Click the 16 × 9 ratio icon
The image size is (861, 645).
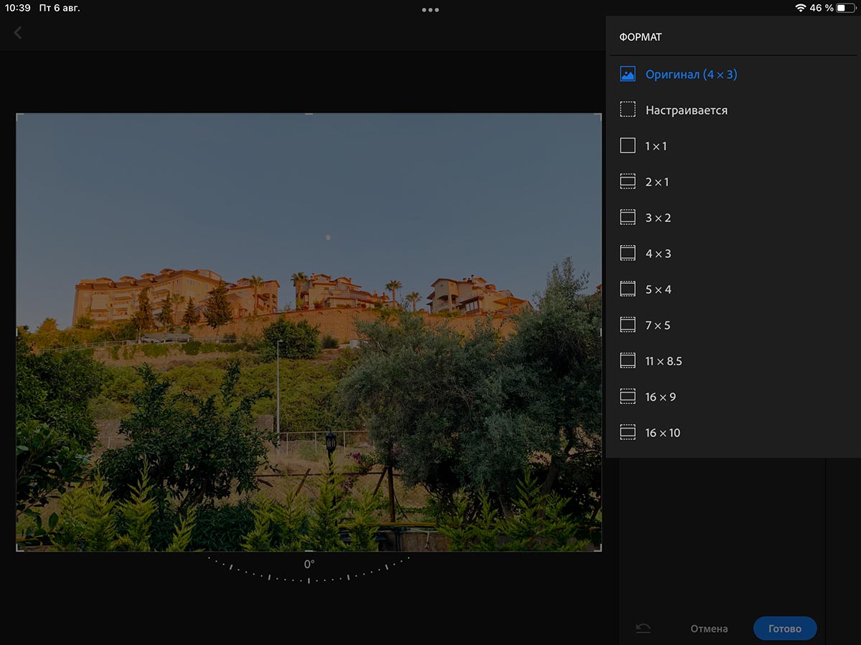point(628,396)
